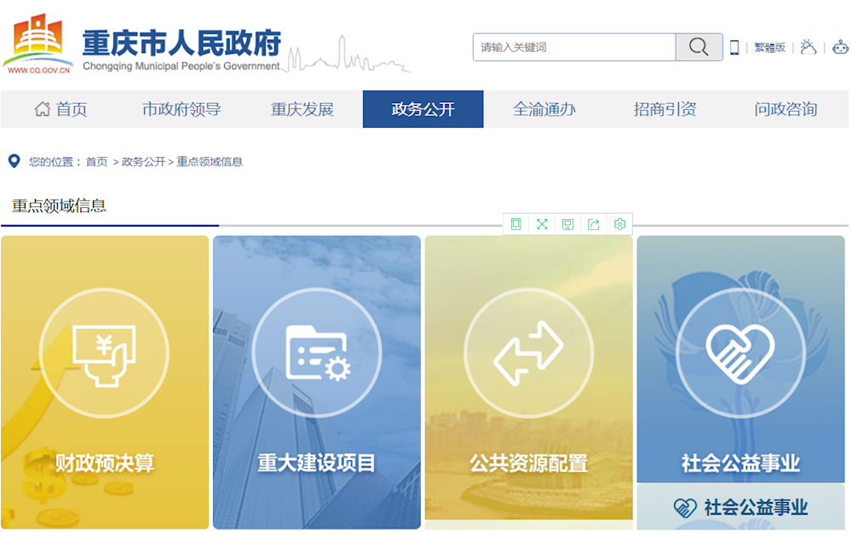Click 政务公开 in the breadcrumb
This screenshot has width=852, height=537.
click(x=143, y=162)
